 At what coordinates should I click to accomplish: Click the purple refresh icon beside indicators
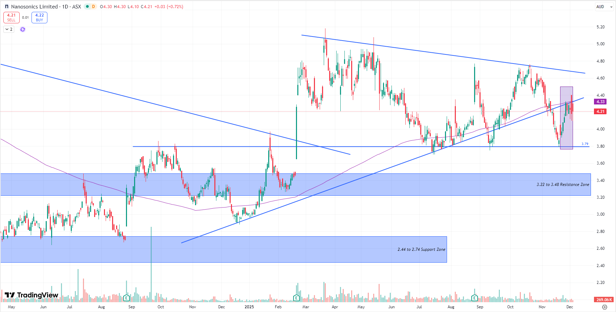23,29
